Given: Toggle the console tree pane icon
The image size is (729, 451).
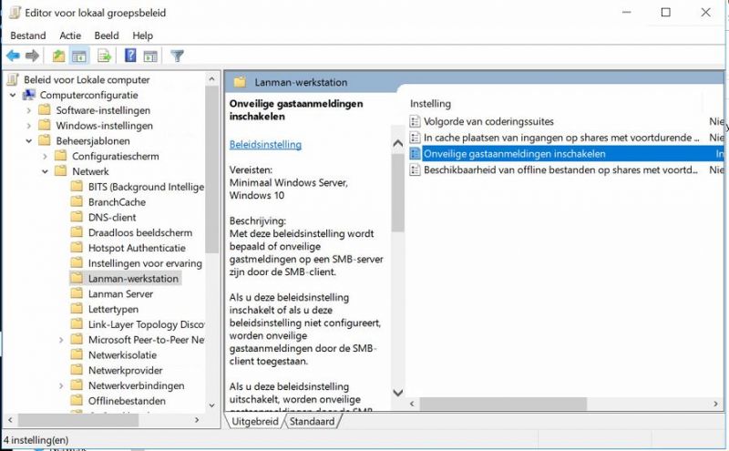Looking at the screenshot, I should click(79, 56).
